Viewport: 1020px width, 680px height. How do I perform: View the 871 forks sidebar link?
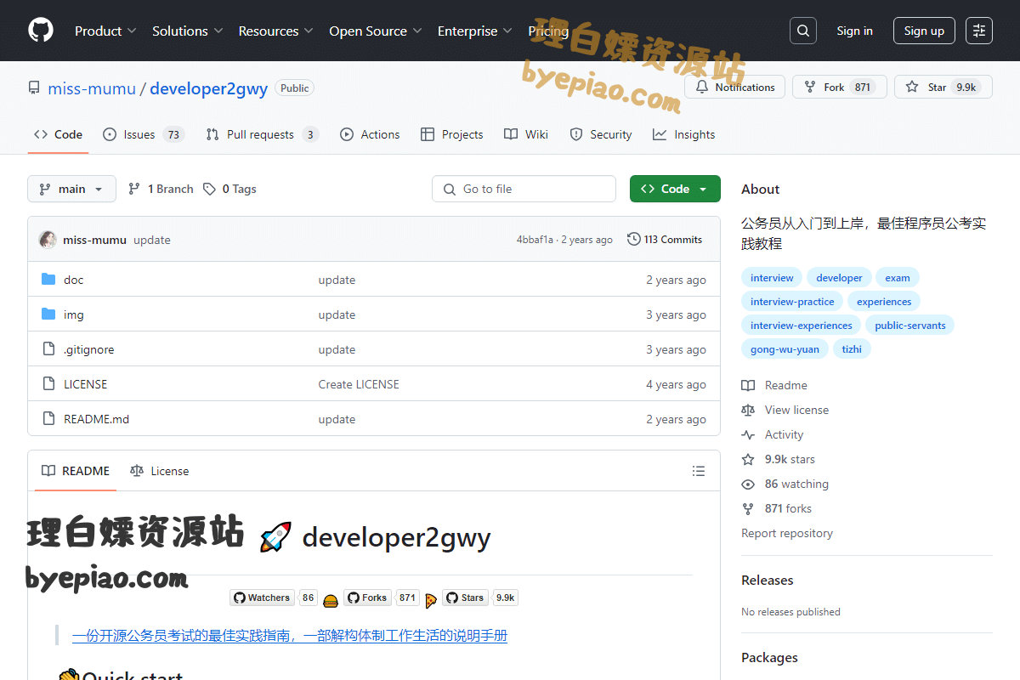777,508
